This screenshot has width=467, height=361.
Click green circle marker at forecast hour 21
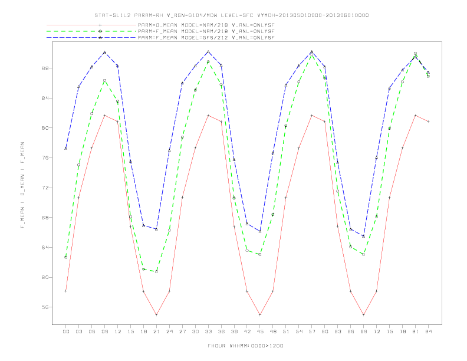(x=156, y=272)
